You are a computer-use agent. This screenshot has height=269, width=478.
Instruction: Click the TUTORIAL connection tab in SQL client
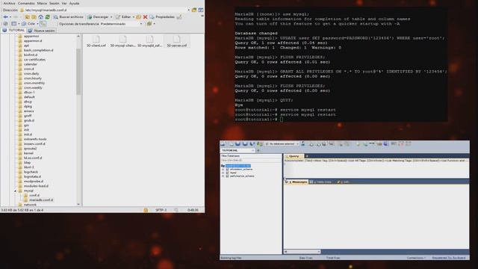click(x=238, y=151)
